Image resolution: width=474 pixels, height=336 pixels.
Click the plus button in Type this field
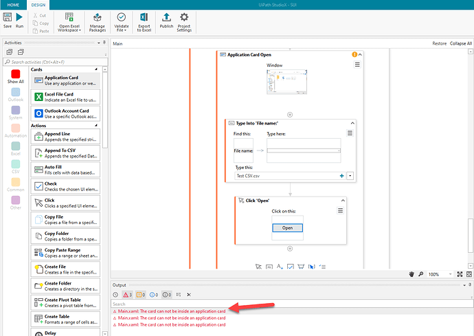341,176
